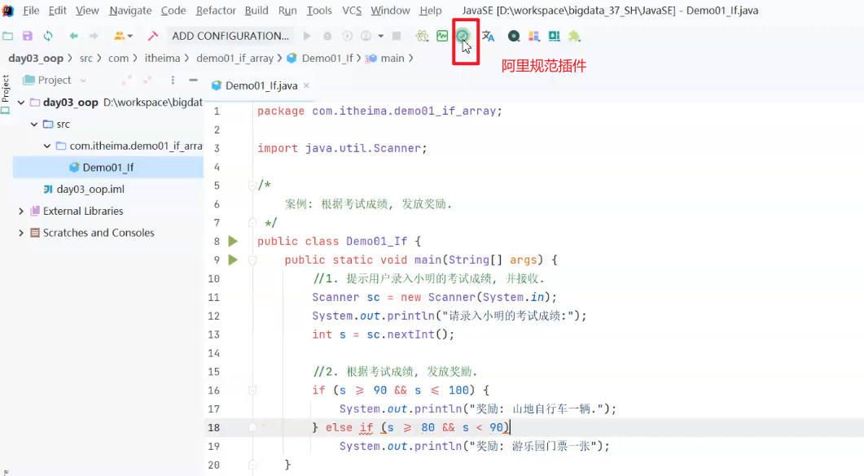The width and height of the screenshot is (864, 476).
Task: Open the View menu
Action: pos(87,11)
